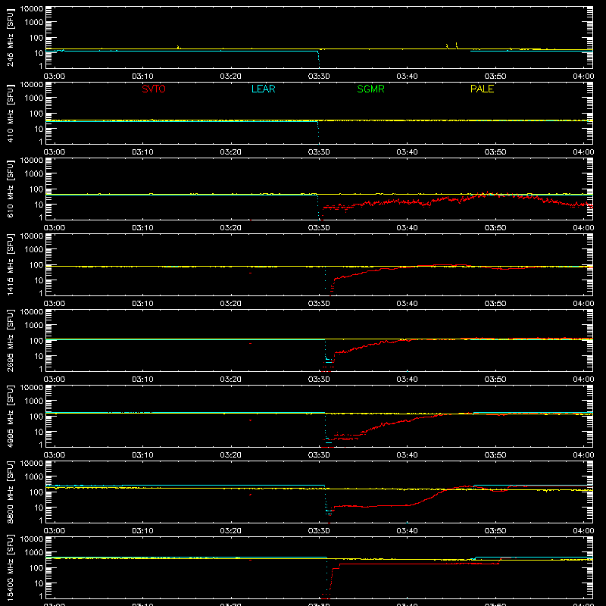Click 03:30 label under the 610 MHz plot
This screenshot has height=606, width=606.
pyautogui.click(x=319, y=228)
